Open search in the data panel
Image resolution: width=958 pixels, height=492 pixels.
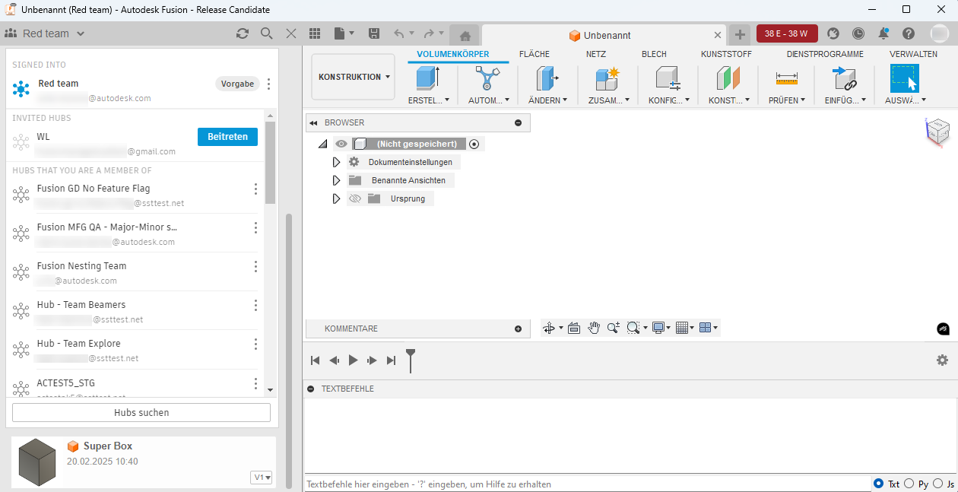pyautogui.click(x=266, y=33)
